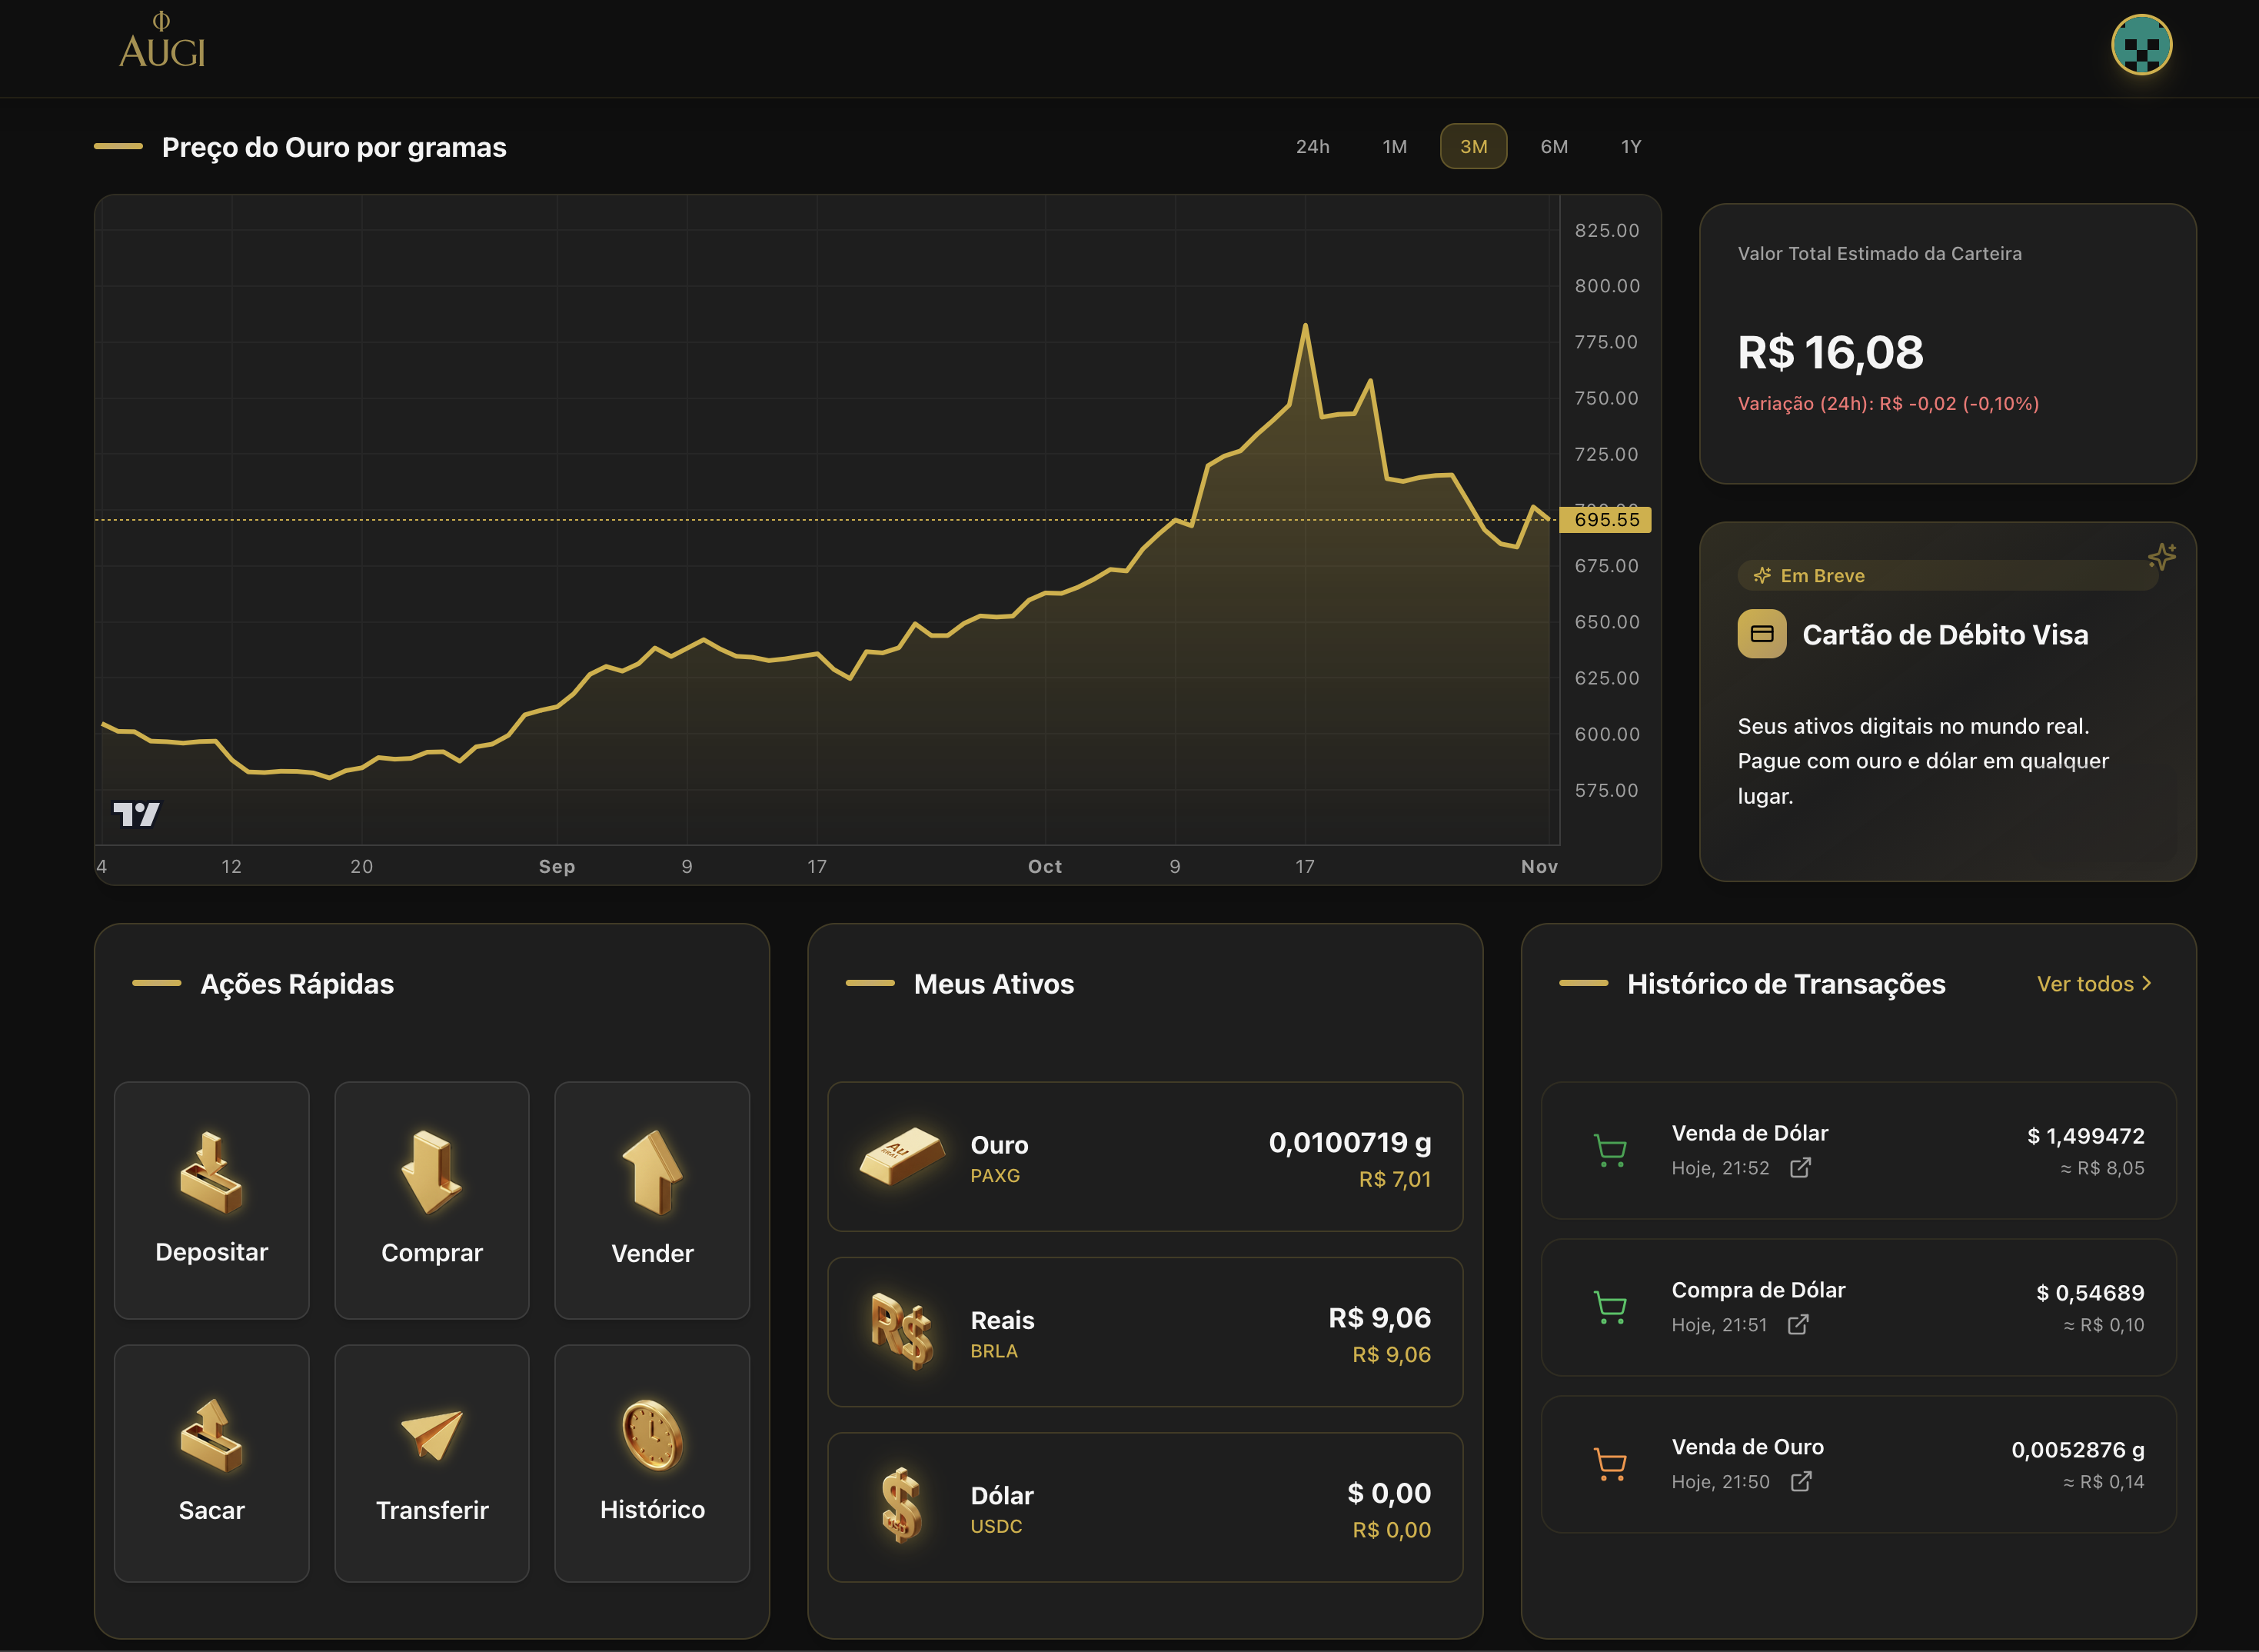Click the Visa debit card icon
The image size is (2259, 1652).
pos(1762,633)
